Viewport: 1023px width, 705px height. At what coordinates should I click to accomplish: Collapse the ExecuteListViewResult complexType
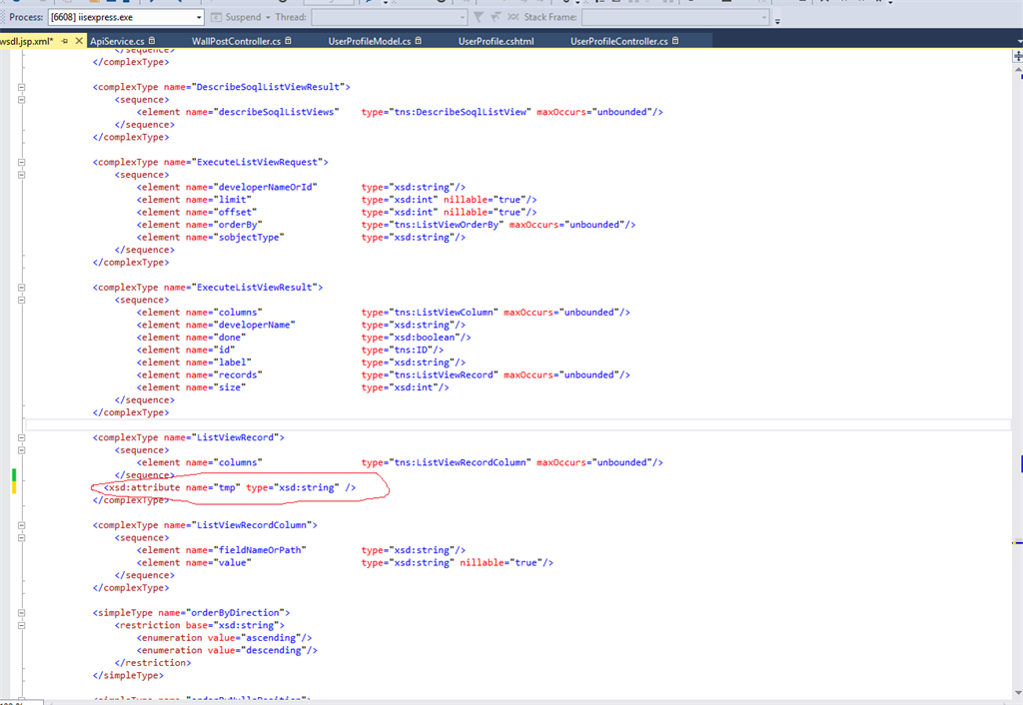[x=22, y=288]
